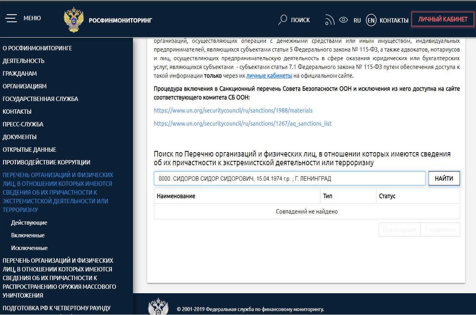476x315 pixels.
Task: Click the magnifying glass search icon
Action: click(x=282, y=20)
